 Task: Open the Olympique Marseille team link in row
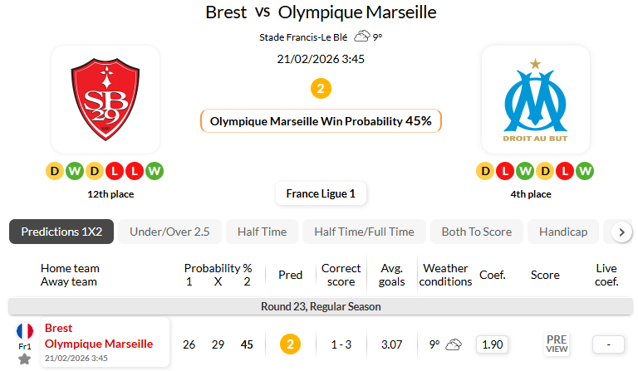(x=99, y=344)
